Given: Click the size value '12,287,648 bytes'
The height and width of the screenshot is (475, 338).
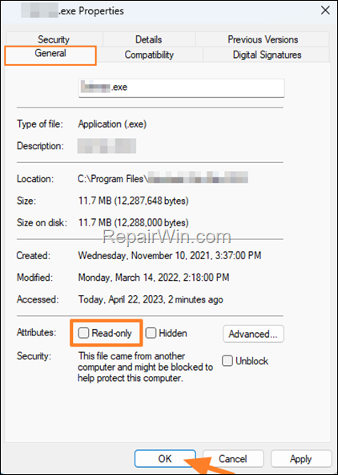Looking at the screenshot, I should [151, 201].
